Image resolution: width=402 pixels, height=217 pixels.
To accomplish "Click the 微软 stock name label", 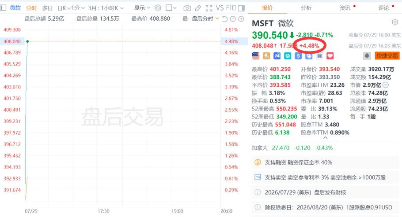I will pyautogui.click(x=15, y=8).
